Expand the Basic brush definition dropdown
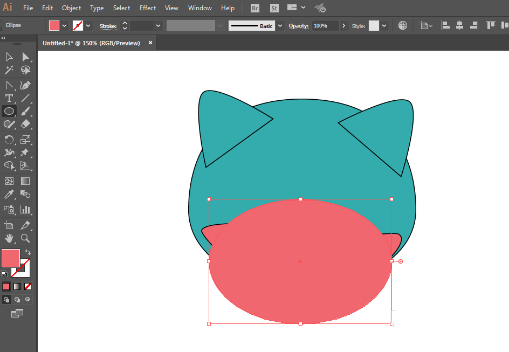Image resolution: width=509 pixels, height=352 pixels. (x=280, y=26)
